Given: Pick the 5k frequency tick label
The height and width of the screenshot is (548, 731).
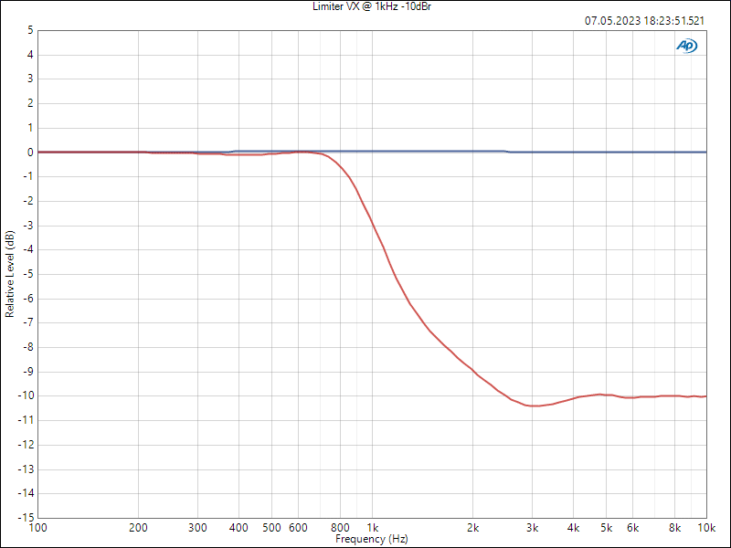Looking at the screenshot, I should (x=606, y=528).
